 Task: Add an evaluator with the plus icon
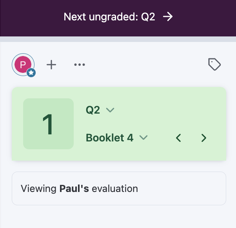51,65
